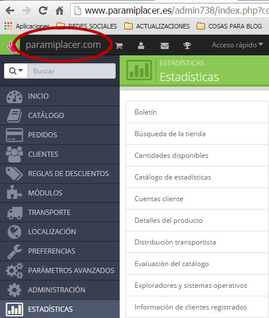Click the TRANSPORTE truck icon
The width and height of the screenshot is (269, 318).
(x=15, y=213)
